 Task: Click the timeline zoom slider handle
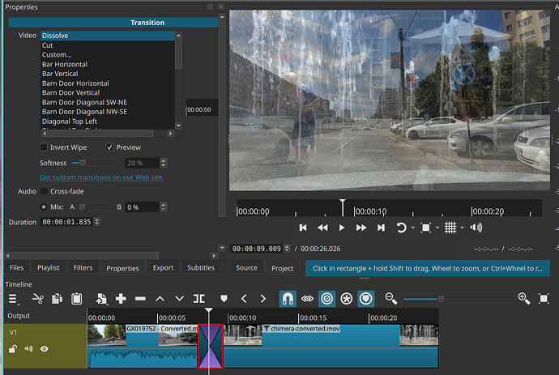[x=441, y=299]
